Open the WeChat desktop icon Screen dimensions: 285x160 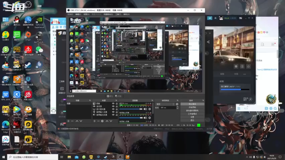tap(39, 51)
